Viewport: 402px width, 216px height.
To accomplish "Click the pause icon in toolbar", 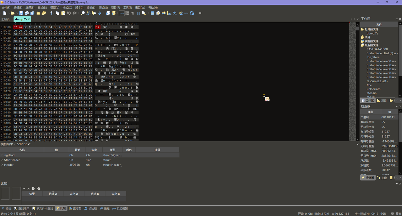I will click(200, 13).
